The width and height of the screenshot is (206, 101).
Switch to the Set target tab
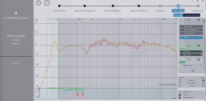pyautogui.click(x=178, y=15)
